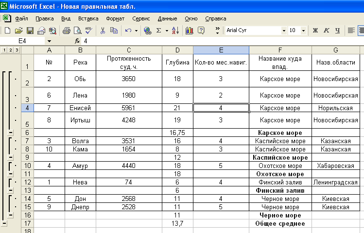The height and width of the screenshot is (233, 364).
Task: Open the Вставка menu
Action: point(88,18)
